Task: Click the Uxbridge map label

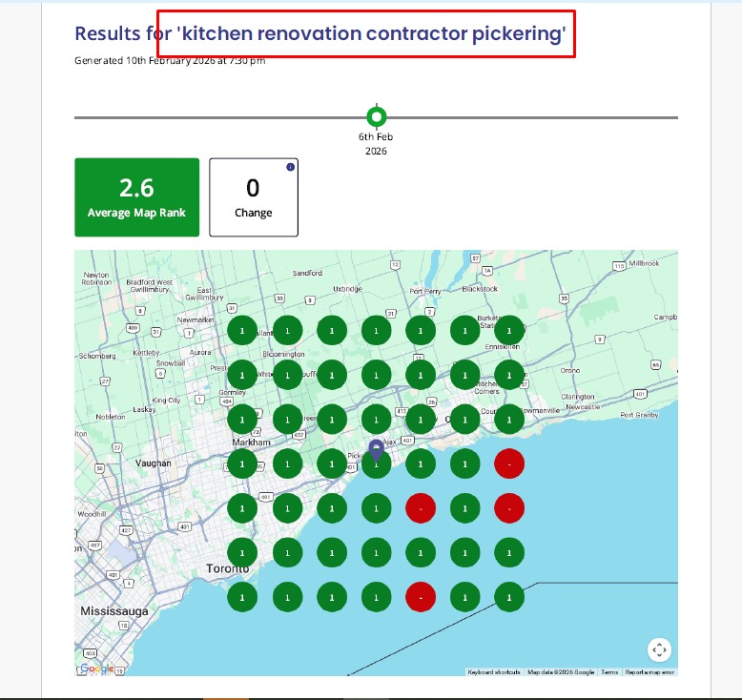Action: click(x=347, y=289)
